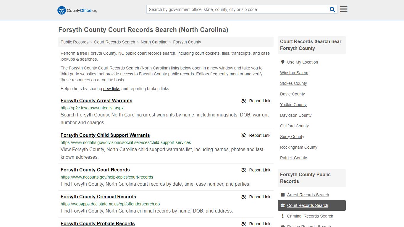Click broken-link icon for Forsyth County Arrest Warrants
This screenshot has width=404, height=227.
[x=244, y=101]
